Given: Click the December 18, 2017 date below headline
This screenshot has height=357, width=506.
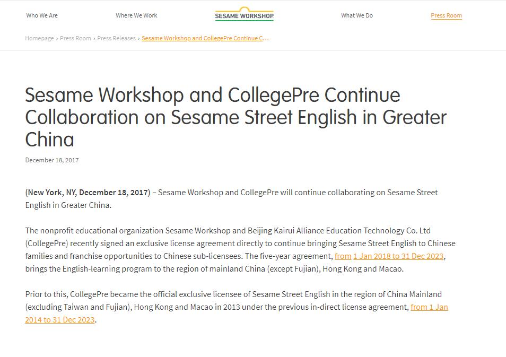Looking at the screenshot, I should (x=52, y=160).
